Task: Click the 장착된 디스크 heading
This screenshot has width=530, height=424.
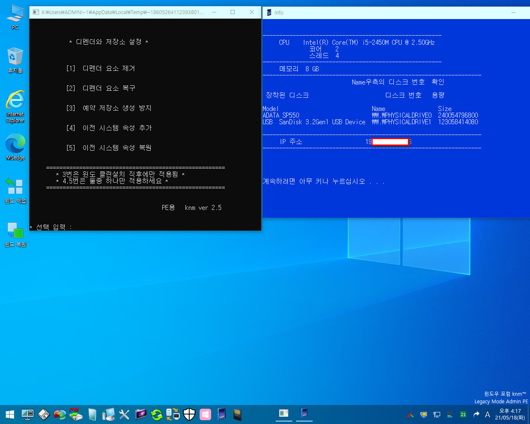Action: [x=287, y=95]
